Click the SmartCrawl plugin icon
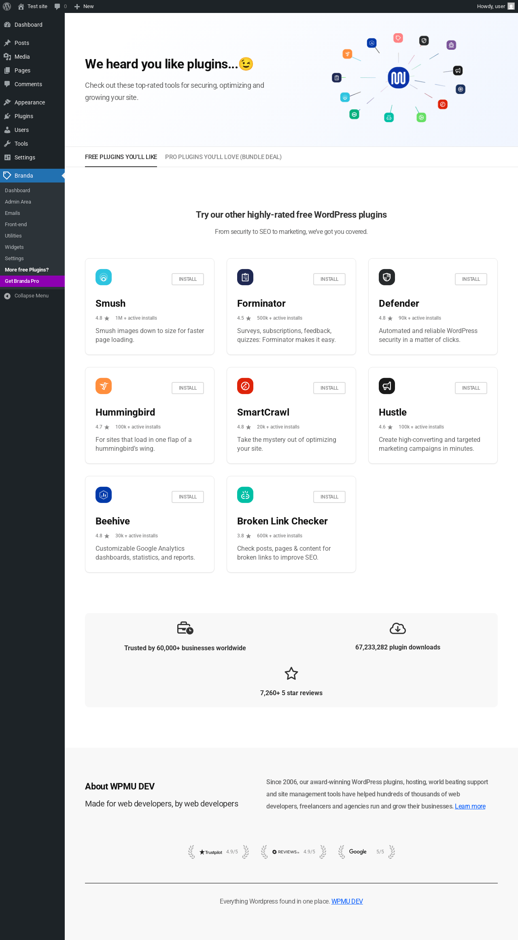The image size is (518, 940). click(245, 386)
